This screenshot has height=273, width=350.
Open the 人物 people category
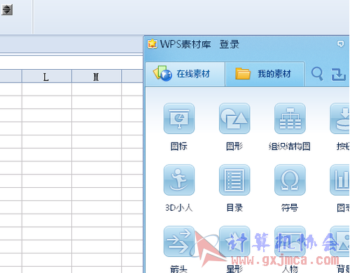[290, 242]
